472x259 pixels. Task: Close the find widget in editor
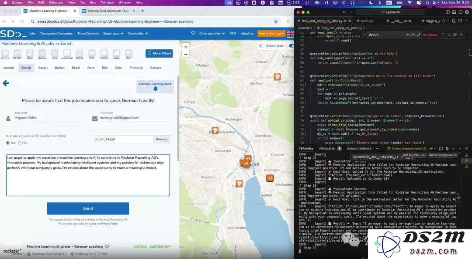pos(461,34)
